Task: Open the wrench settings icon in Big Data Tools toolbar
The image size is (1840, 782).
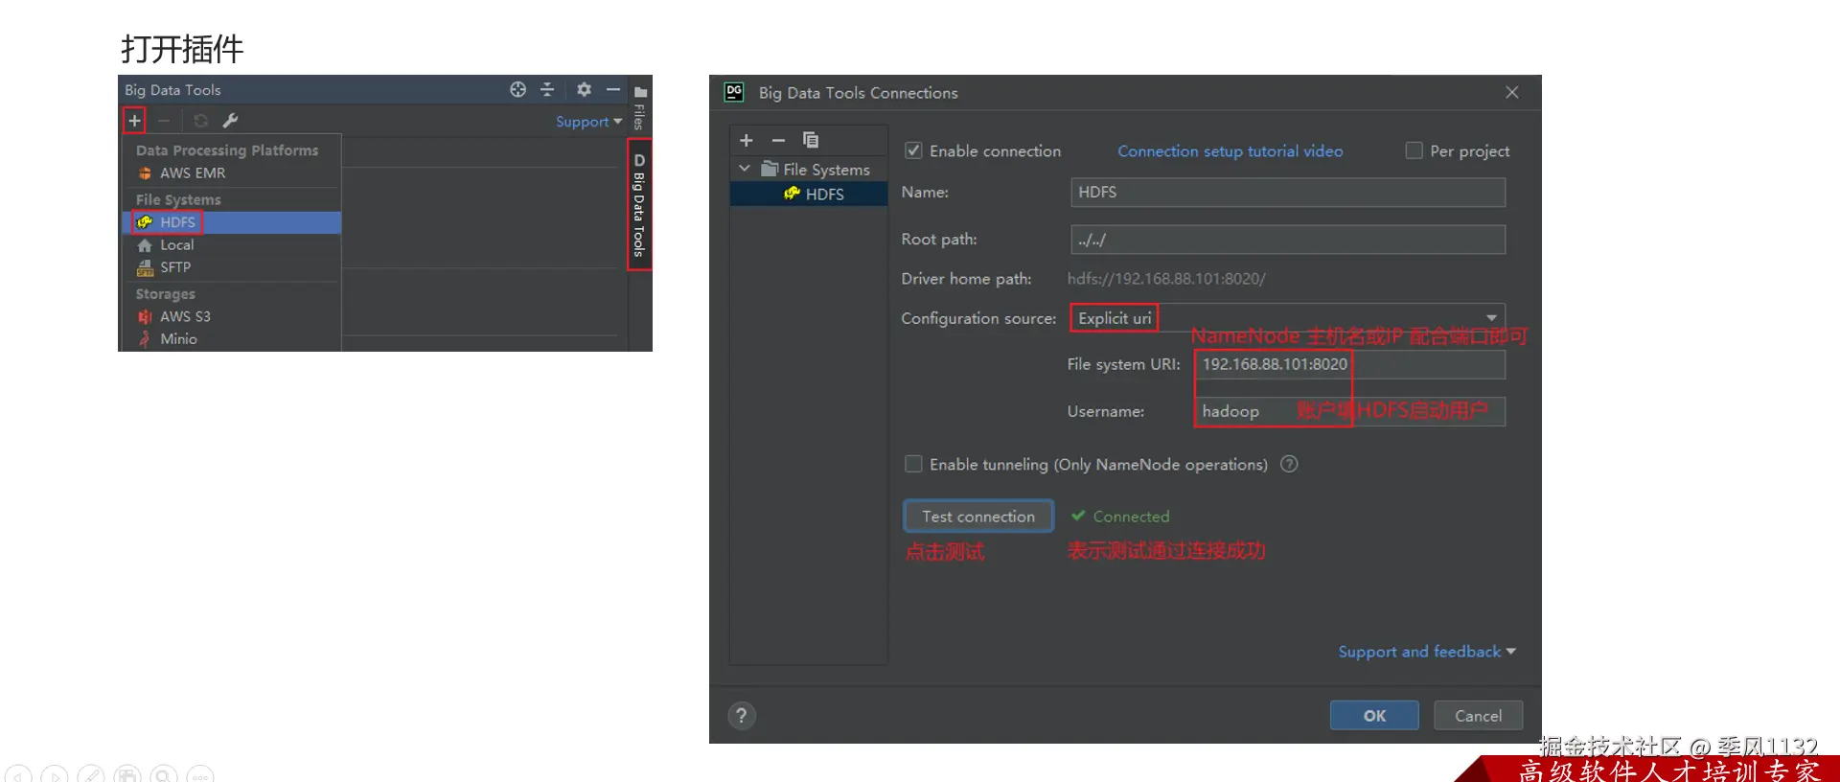Action: (x=230, y=121)
